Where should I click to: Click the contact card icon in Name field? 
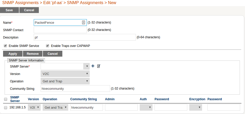click(x=83, y=22)
